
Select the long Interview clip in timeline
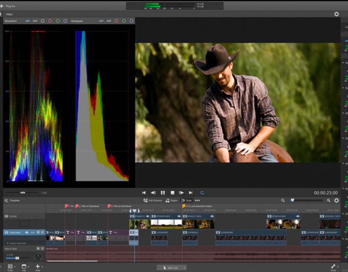[x=251, y=237]
